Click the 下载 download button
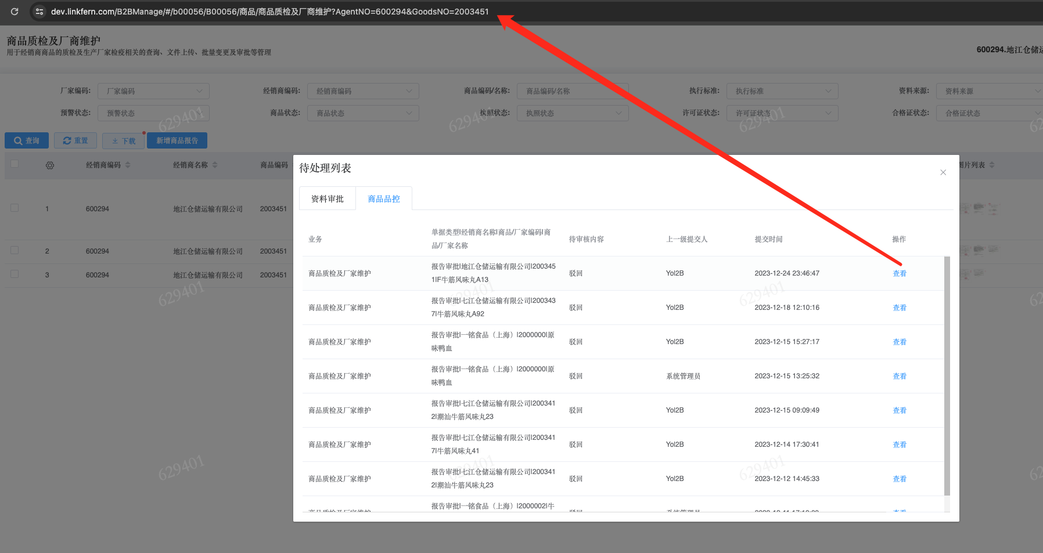The image size is (1043, 553). click(x=123, y=140)
